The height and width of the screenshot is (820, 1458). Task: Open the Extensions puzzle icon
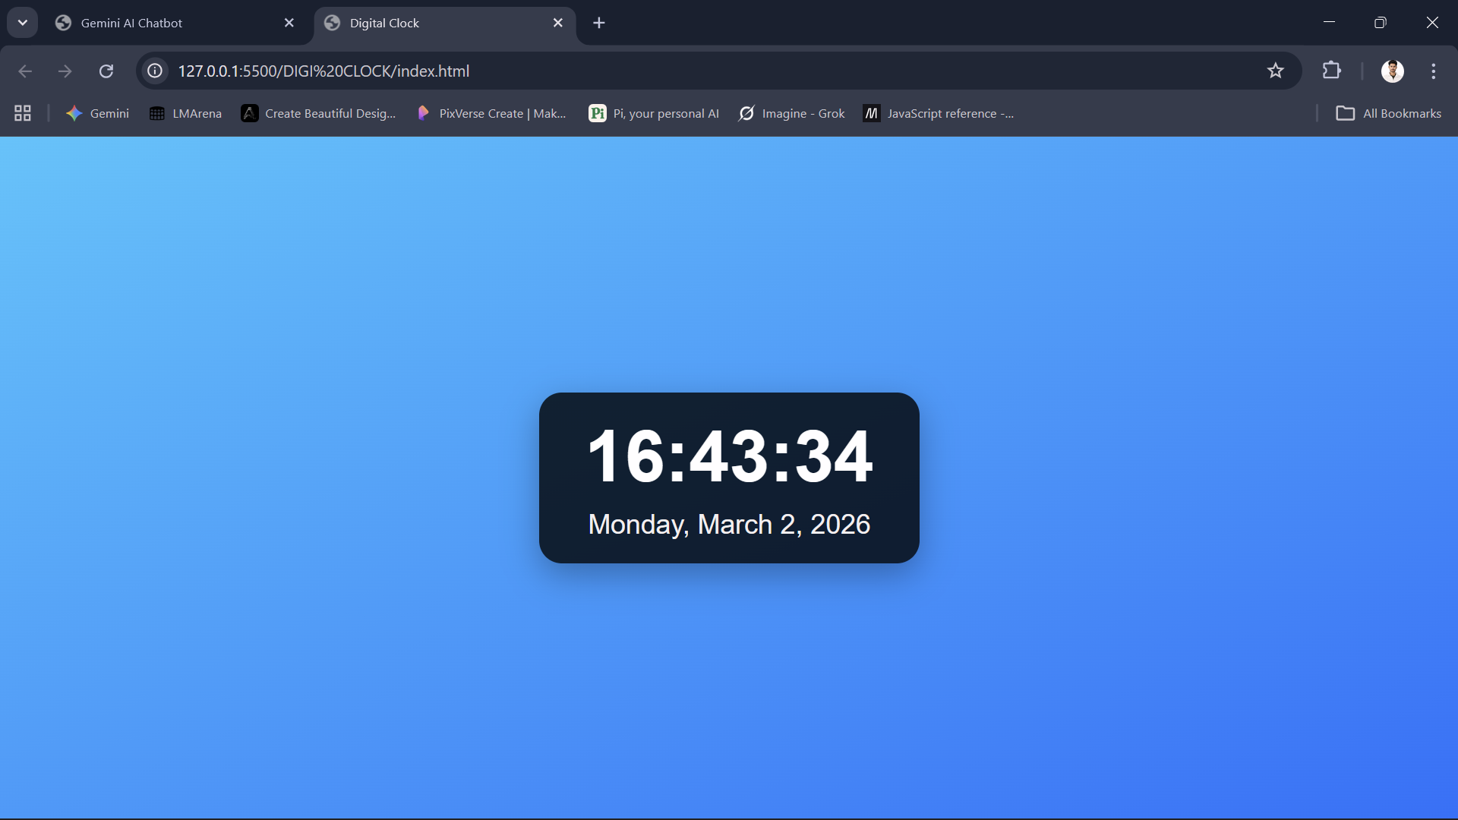(1332, 71)
